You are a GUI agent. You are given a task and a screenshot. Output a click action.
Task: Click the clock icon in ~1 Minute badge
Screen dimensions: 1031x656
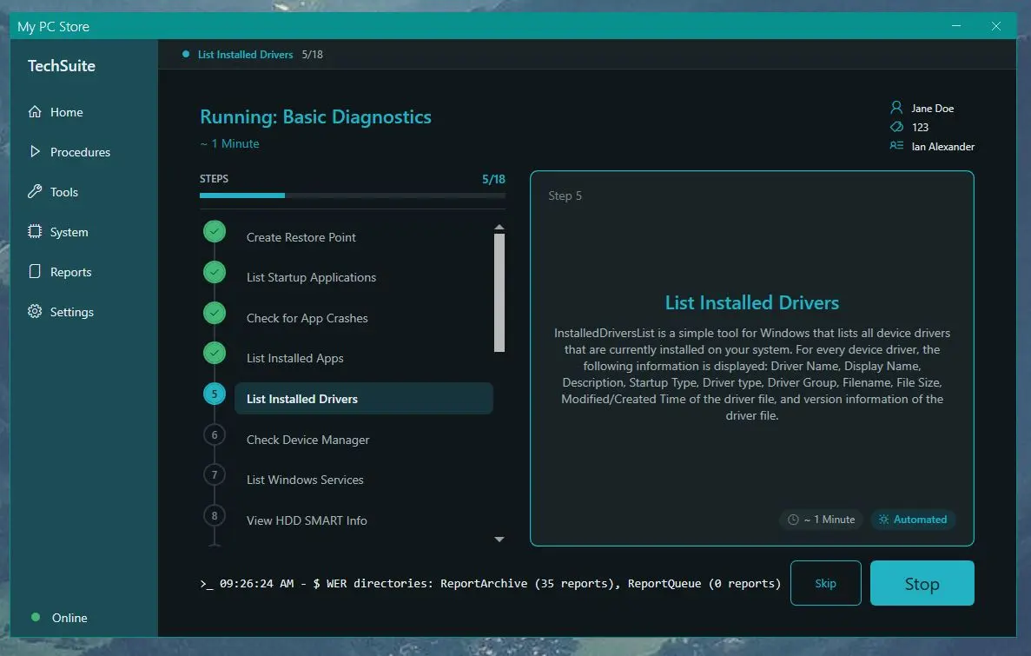(x=793, y=520)
